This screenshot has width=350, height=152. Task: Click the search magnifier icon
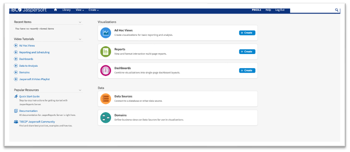(x=337, y=10)
